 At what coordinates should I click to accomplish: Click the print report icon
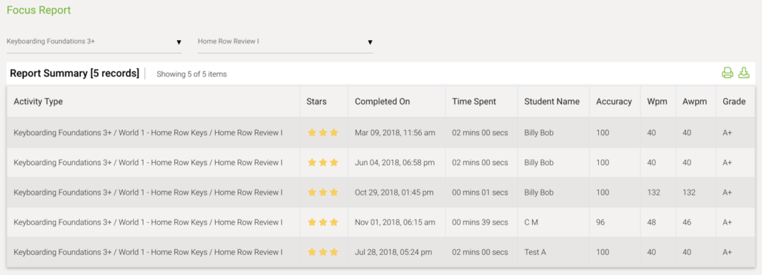pos(727,74)
